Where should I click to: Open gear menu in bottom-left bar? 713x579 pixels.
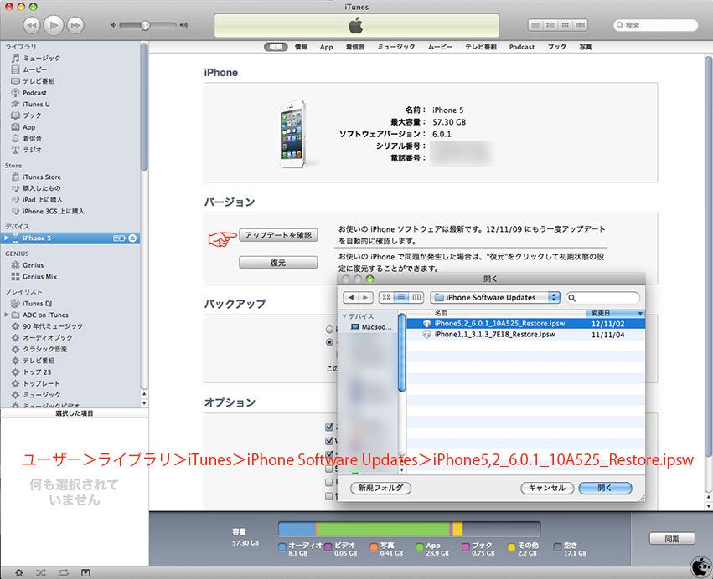pyautogui.click(x=18, y=572)
